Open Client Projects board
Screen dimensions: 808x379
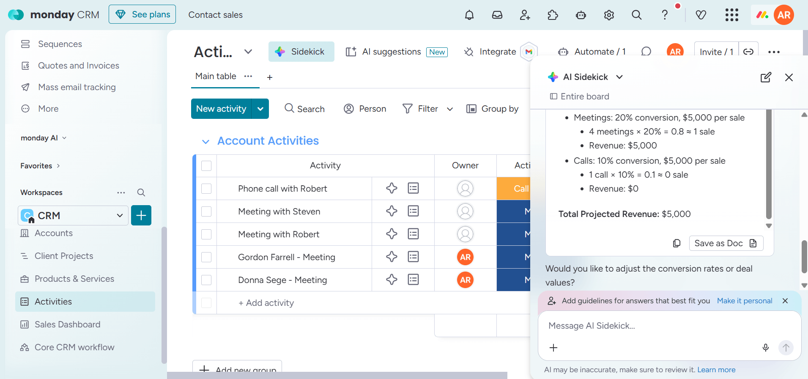[64, 256]
